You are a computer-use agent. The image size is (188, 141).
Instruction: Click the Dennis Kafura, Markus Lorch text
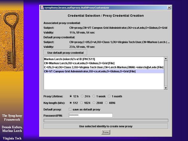coord(12,129)
